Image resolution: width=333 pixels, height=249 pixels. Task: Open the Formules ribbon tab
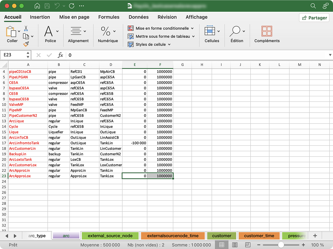(x=109, y=17)
